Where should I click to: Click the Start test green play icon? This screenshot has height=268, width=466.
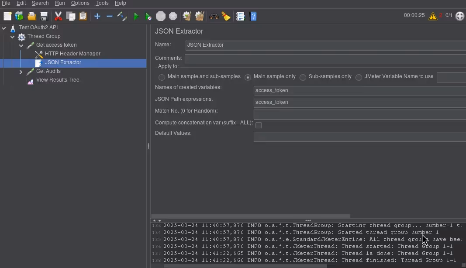tap(136, 17)
